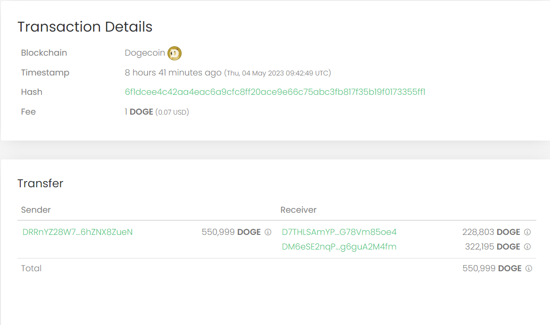Click the Total row link
Image resolution: width=550 pixels, height=325 pixels.
pyautogui.click(x=31, y=268)
